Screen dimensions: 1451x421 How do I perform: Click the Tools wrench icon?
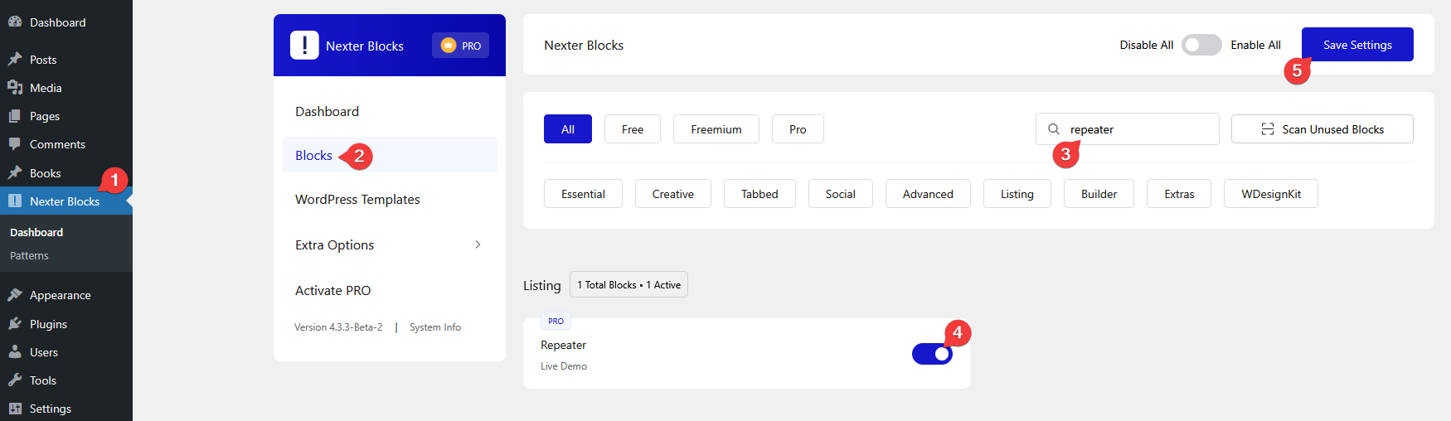pyautogui.click(x=15, y=380)
